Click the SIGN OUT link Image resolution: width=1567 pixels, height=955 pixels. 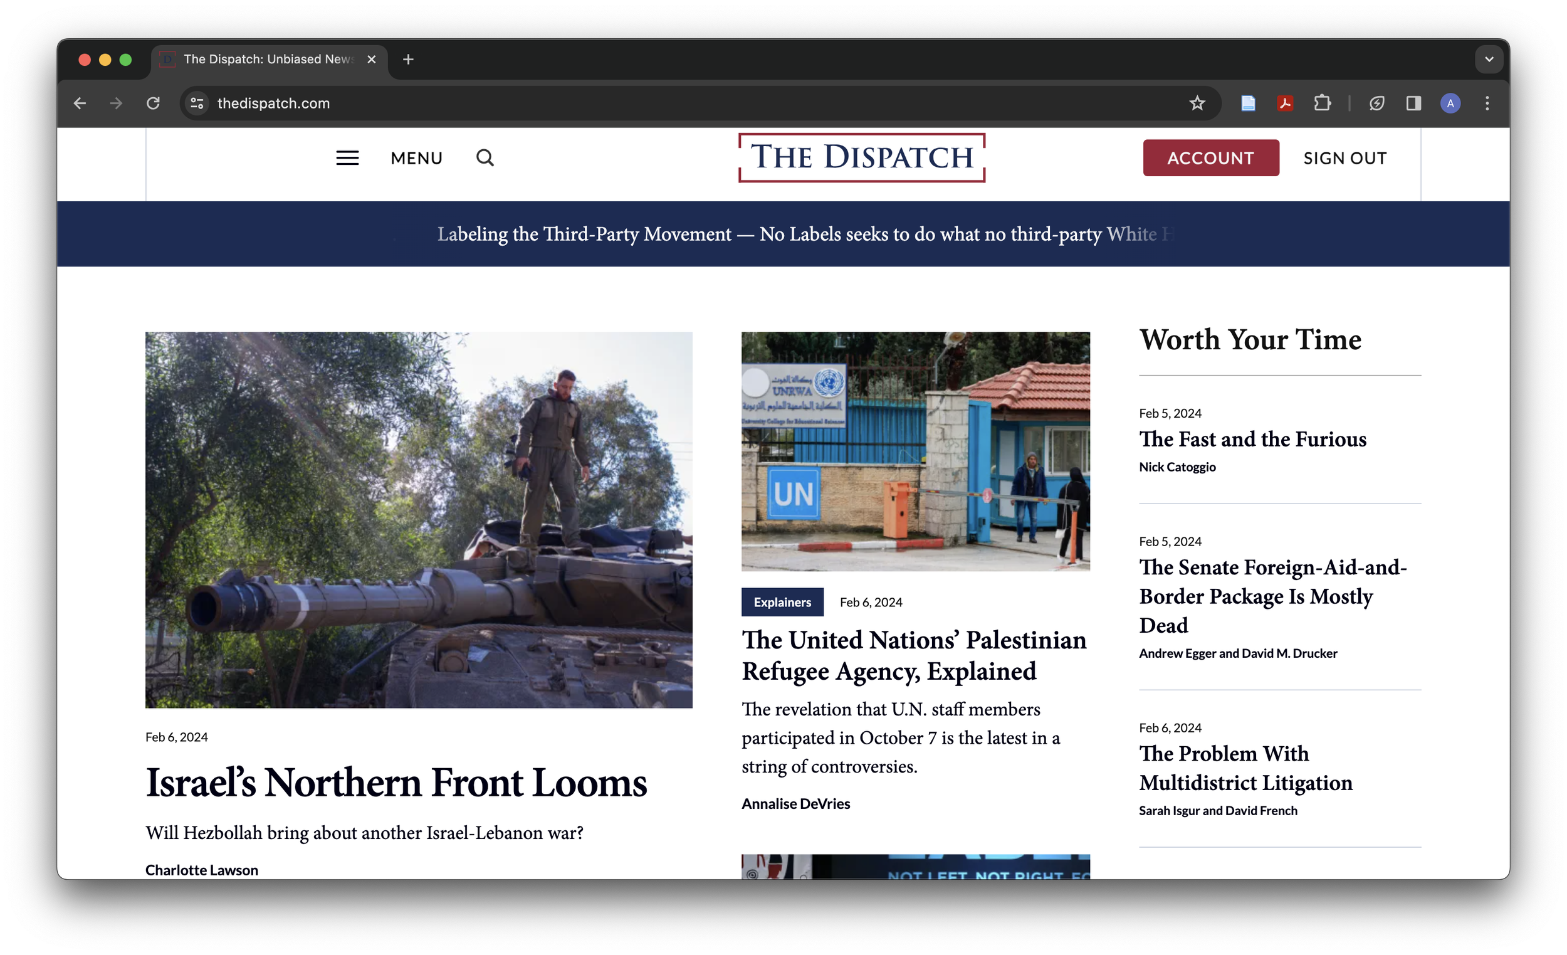point(1344,159)
